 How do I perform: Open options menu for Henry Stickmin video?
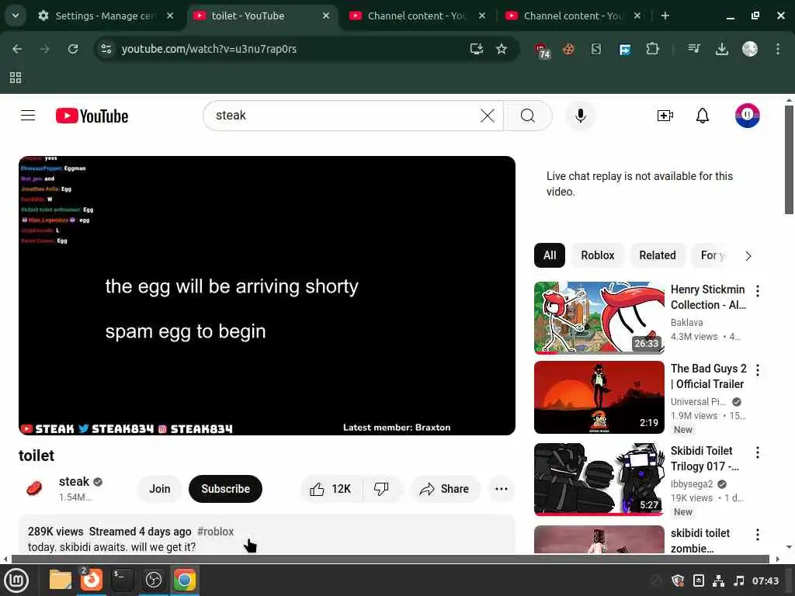(758, 291)
